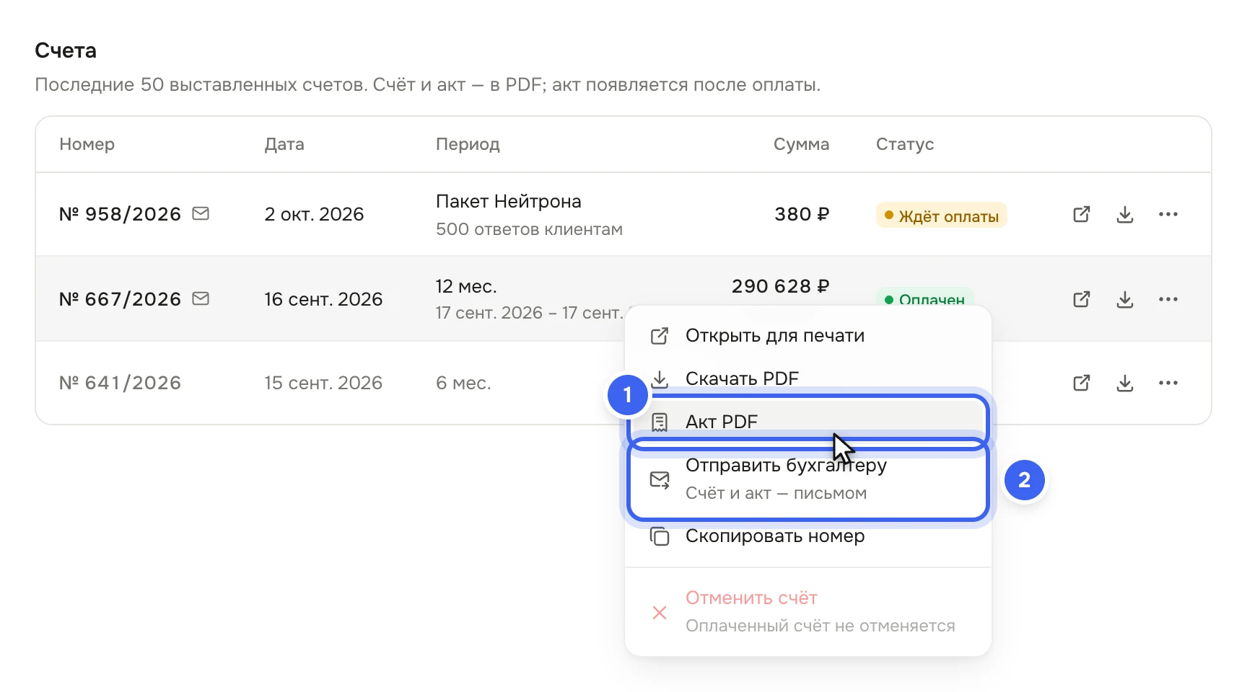Click the amount 380 ₽
The height and width of the screenshot is (692, 1247).
(x=802, y=214)
